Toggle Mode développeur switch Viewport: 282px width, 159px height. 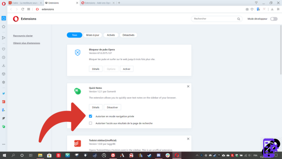pos(274,19)
